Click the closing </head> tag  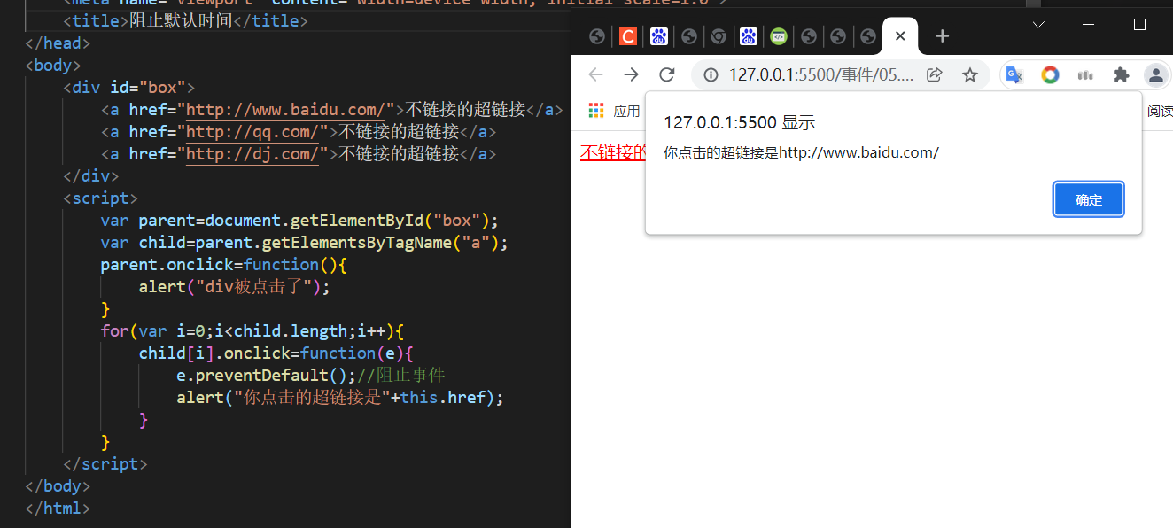(x=58, y=43)
